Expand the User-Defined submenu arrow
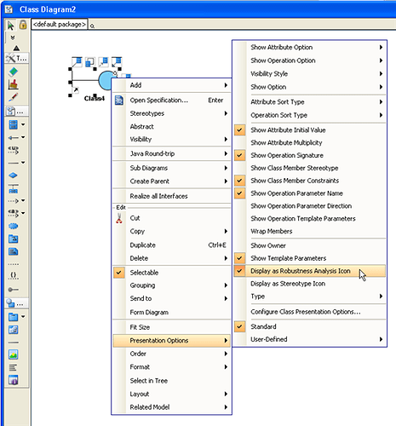The width and height of the screenshot is (396, 426). coord(381,339)
